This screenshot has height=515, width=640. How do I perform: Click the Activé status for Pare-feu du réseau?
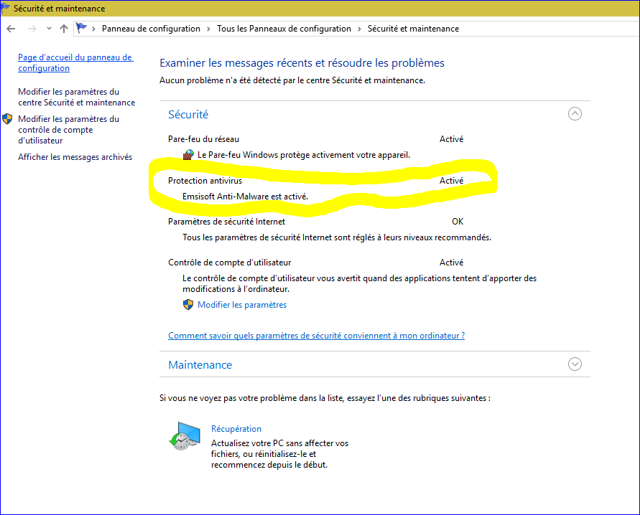point(451,139)
